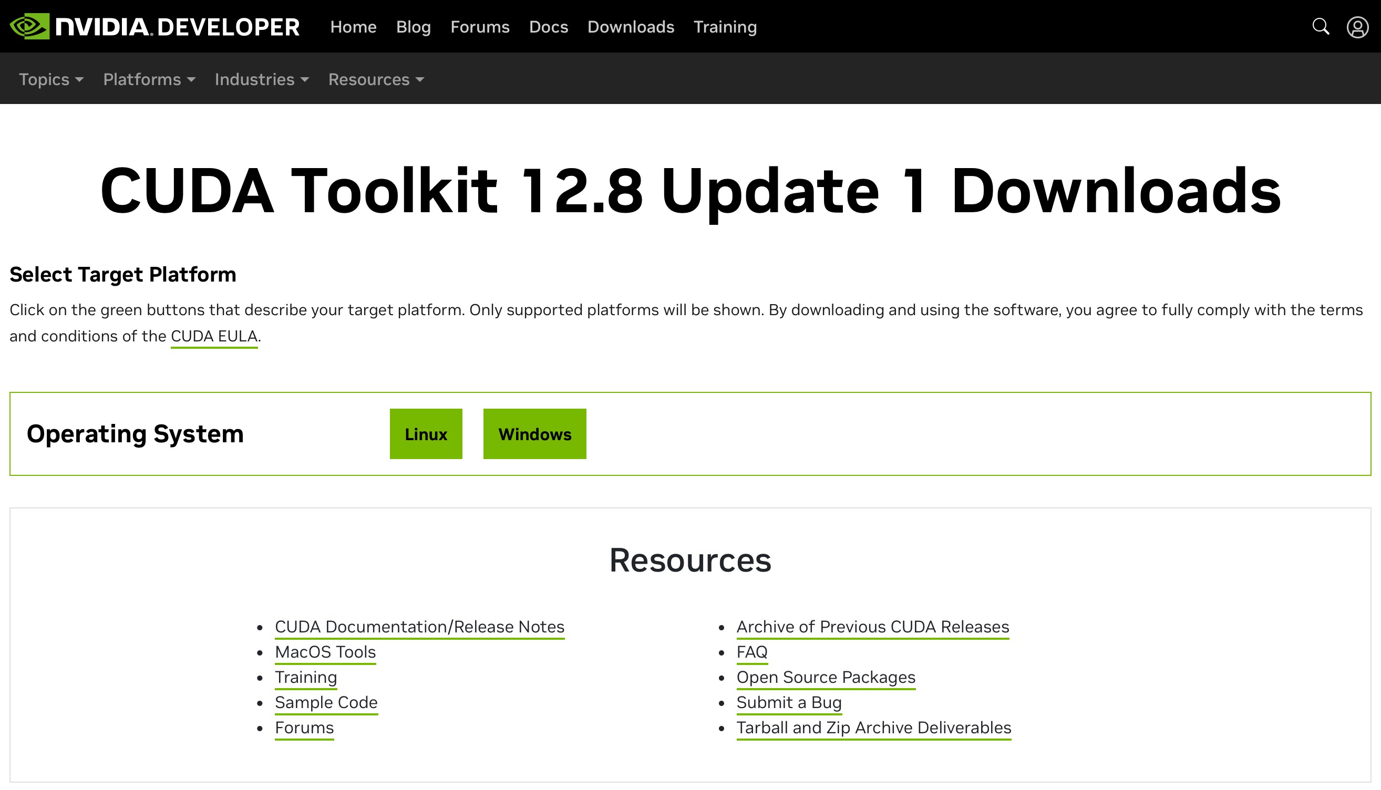Open CUDA Documentation/Release Notes link

(419, 627)
